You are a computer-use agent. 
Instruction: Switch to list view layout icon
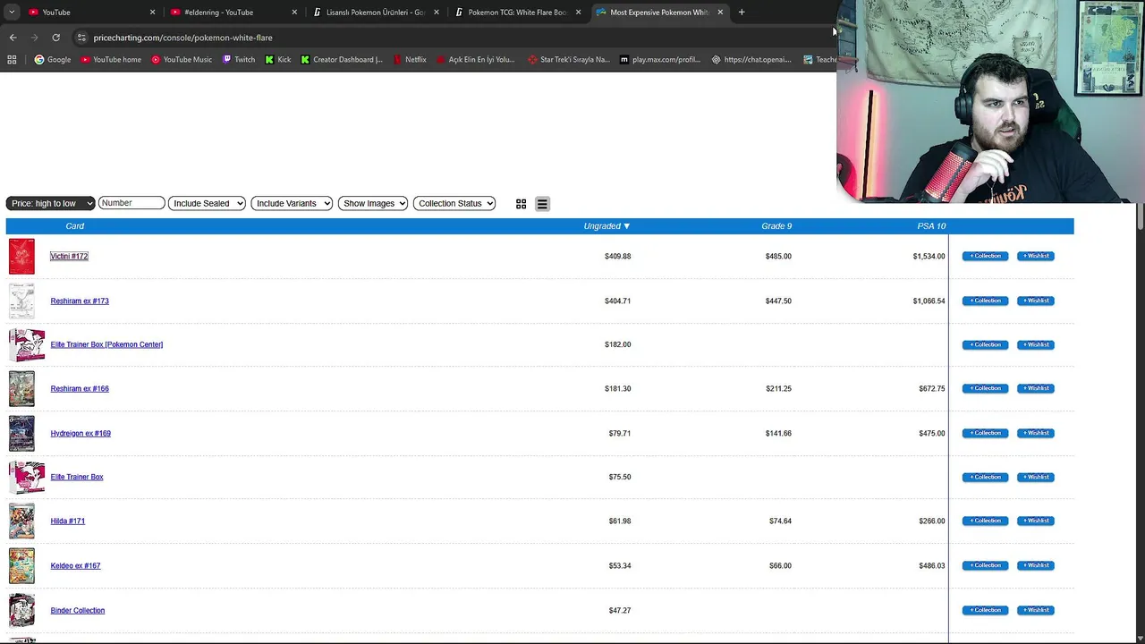coord(542,204)
